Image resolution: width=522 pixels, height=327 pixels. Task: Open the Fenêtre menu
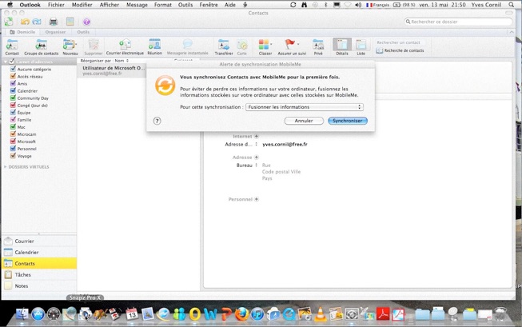coord(209,5)
